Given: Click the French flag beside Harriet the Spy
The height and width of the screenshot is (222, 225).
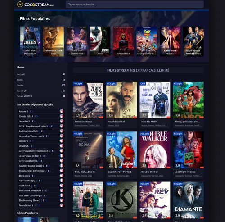Looking at the screenshot, I should click(x=62, y=181).
